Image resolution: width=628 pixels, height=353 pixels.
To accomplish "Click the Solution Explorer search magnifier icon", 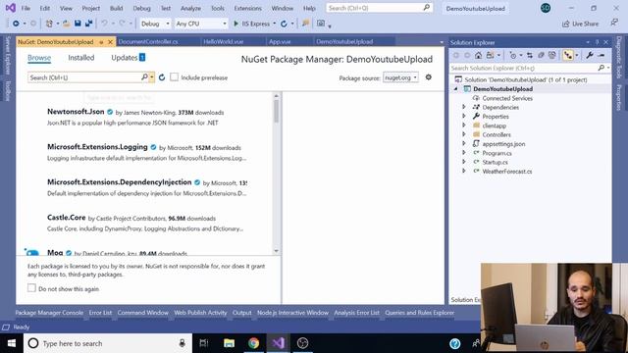I will (x=602, y=68).
